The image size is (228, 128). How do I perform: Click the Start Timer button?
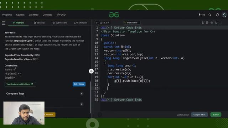[x=132, y=23]
